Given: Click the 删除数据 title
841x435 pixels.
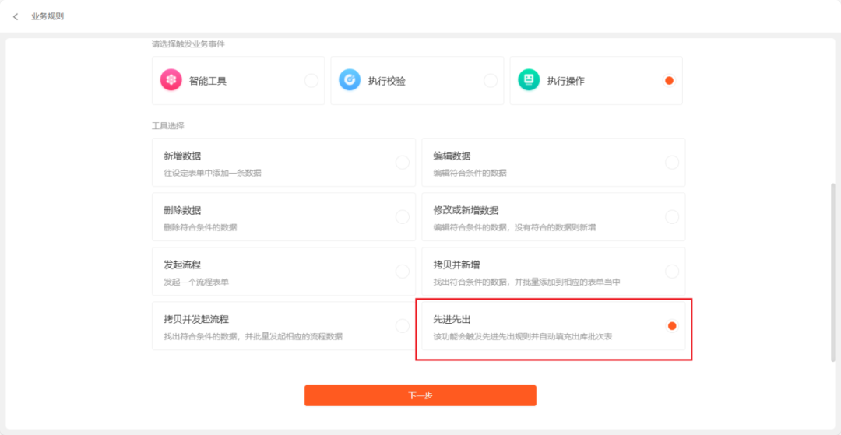Looking at the screenshot, I should (182, 211).
